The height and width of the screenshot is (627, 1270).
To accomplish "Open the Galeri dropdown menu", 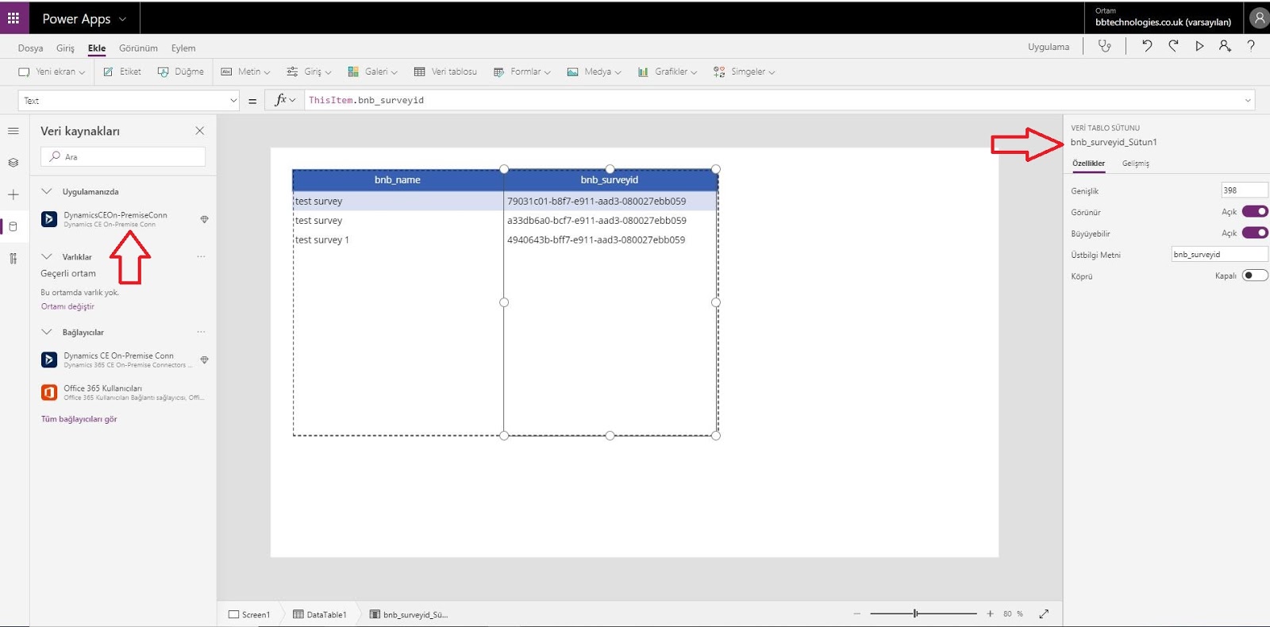I will click(x=372, y=71).
